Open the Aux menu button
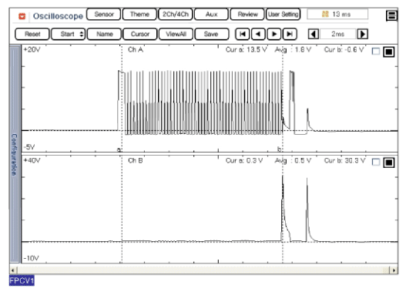Image resolution: width=406 pixels, height=295 pixels. [x=211, y=14]
